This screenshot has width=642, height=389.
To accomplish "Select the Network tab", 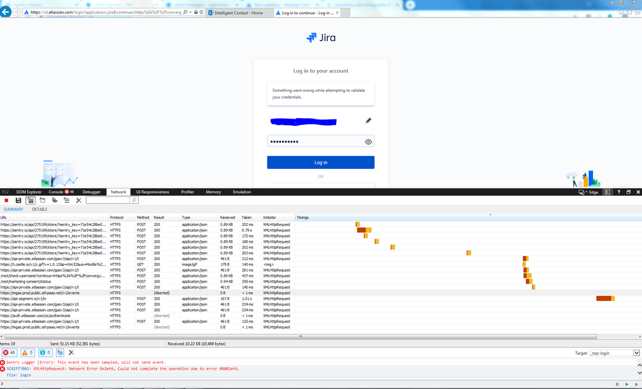I will click(118, 192).
